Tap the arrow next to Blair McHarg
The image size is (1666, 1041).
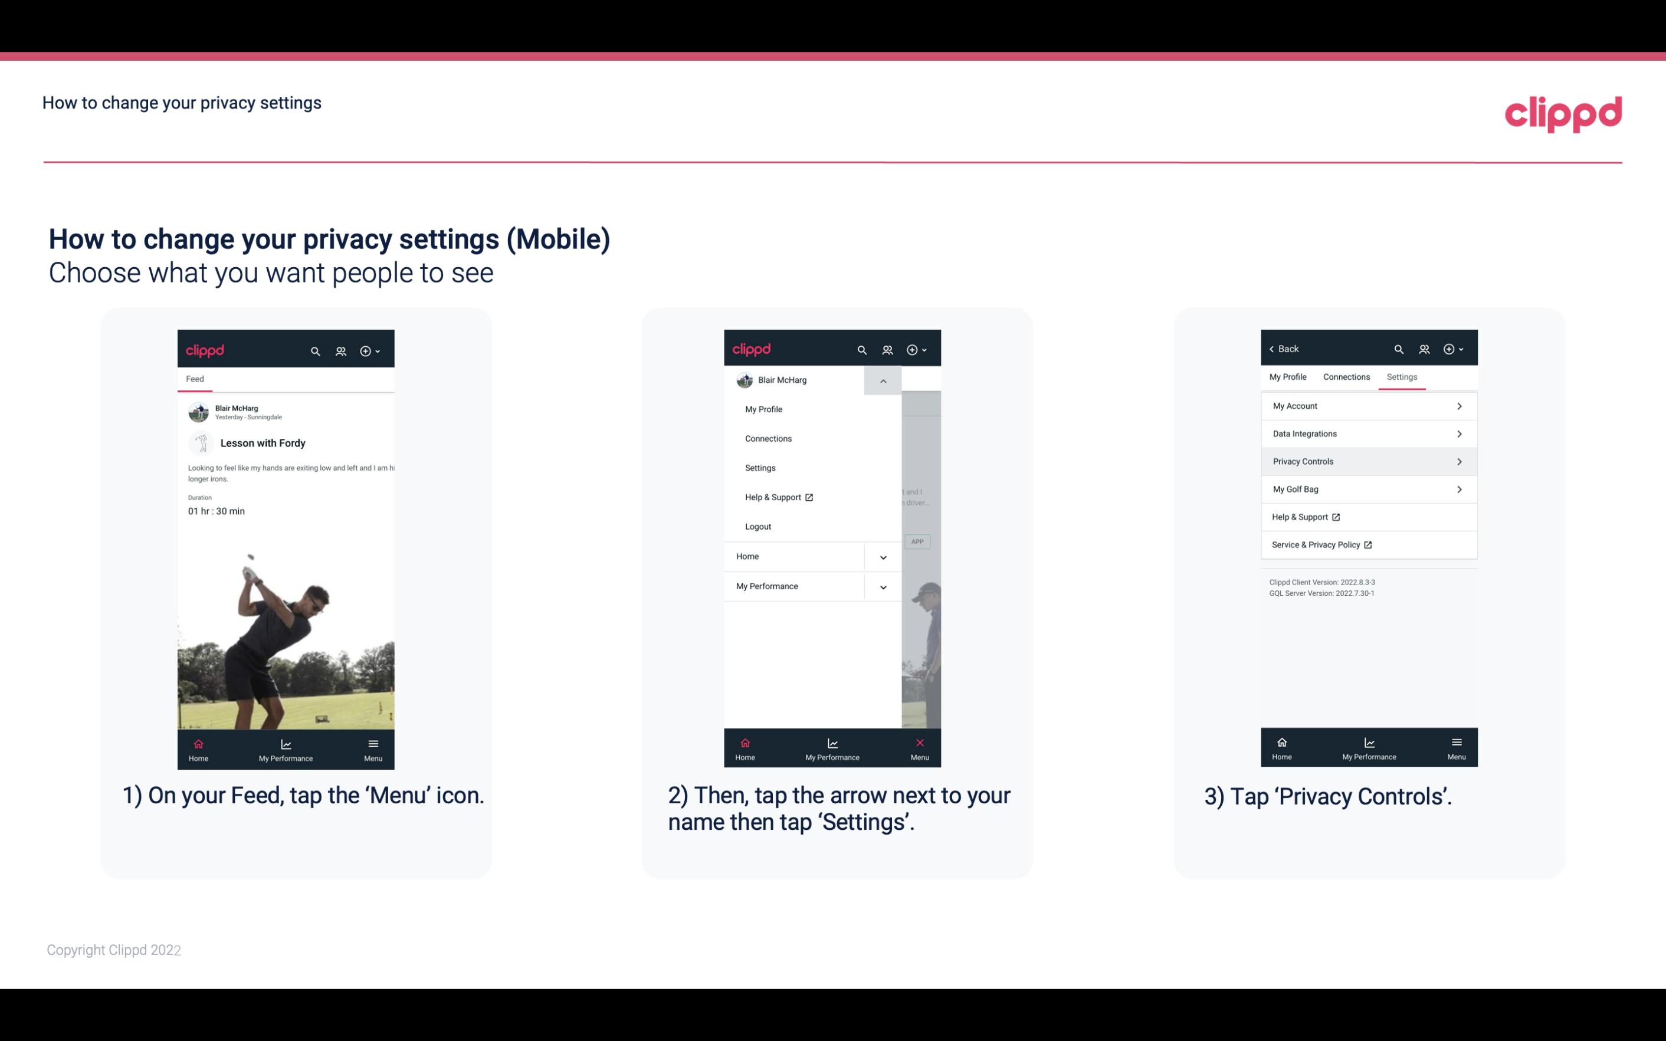[884, 380]
